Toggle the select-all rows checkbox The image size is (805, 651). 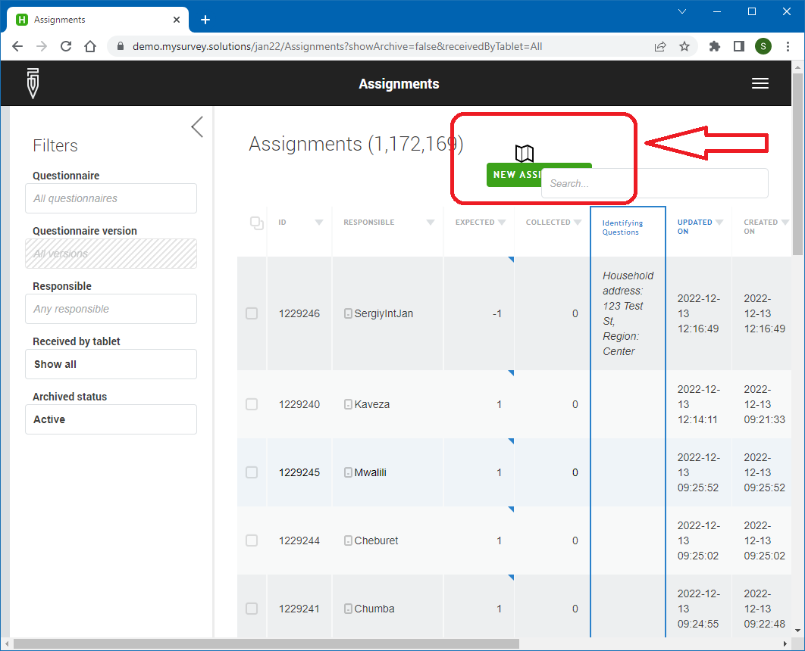(257, 223)
